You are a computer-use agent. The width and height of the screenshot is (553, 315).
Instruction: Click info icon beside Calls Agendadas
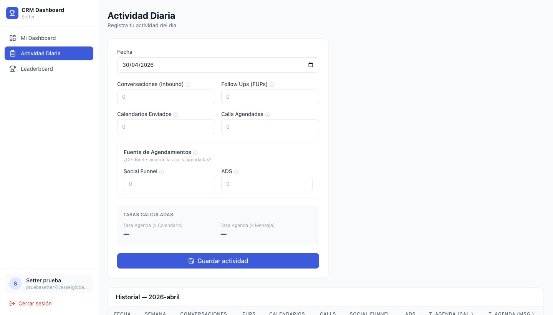coord(267,114)
